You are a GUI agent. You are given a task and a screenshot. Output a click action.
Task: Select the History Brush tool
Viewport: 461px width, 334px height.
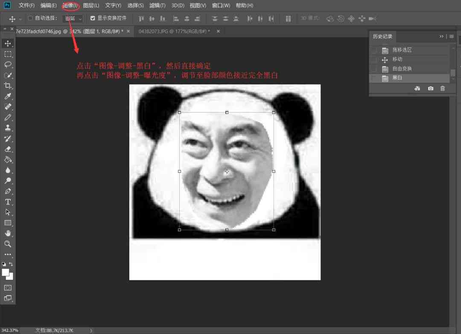[8, 138]
